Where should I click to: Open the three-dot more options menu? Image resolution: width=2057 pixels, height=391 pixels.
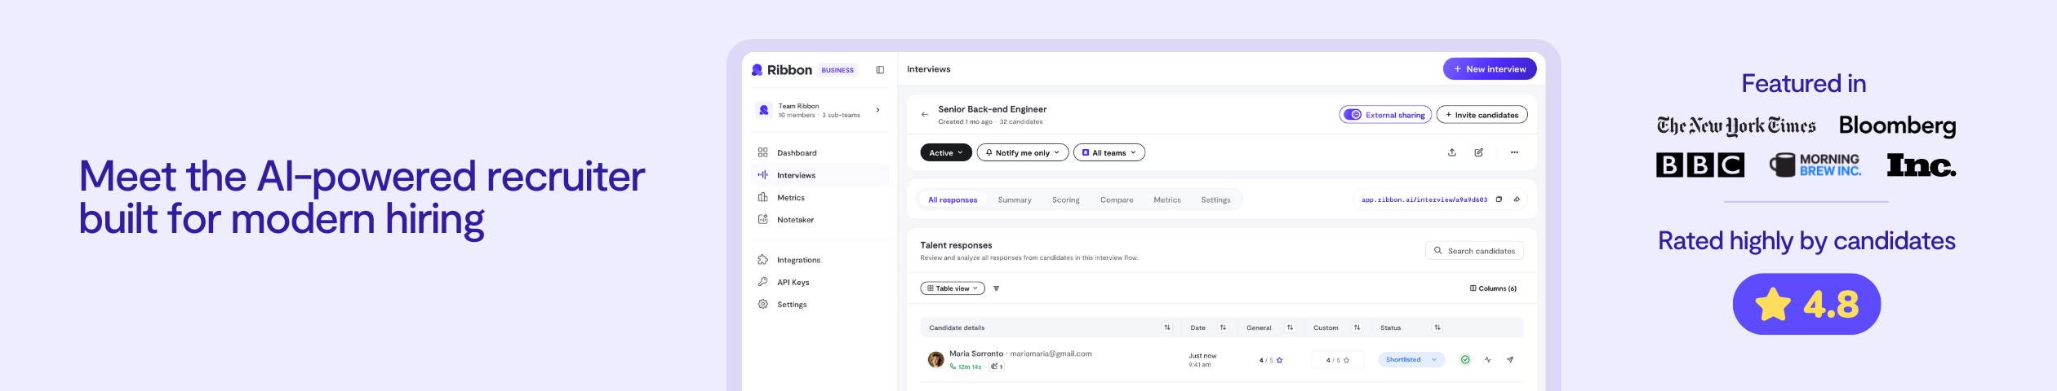[x=1514, y=152]
